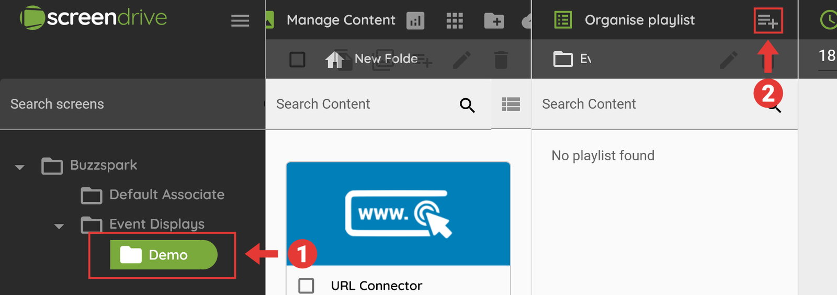The height and width of the screenshot is (295, 837).
Task: Check the URL Connector checkbox
Action: click(x=306, y=286)
